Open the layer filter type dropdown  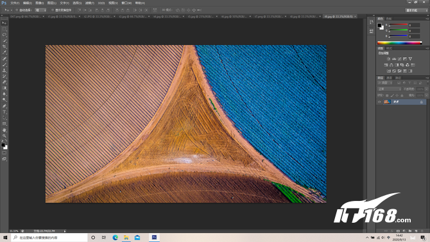pyautogui.click(x=385, y=83)
